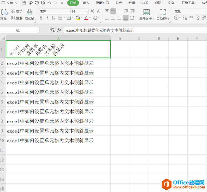Align text to top of cell
The height and width of the screenshot is (192, 207).
click(107, 11)
